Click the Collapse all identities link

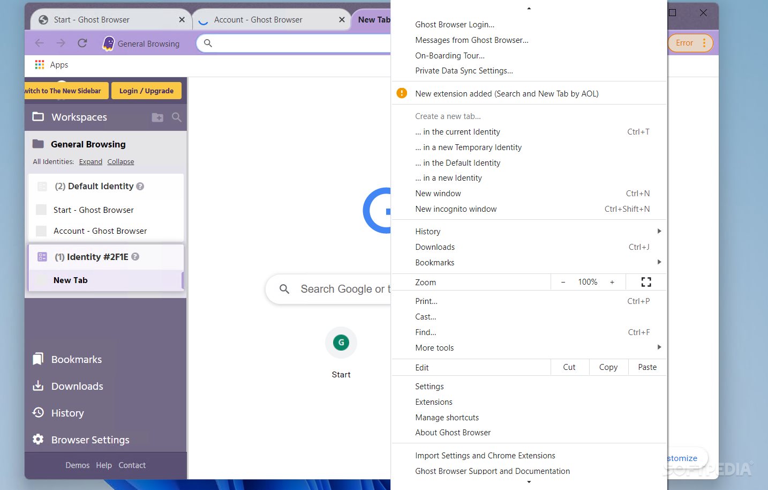[121, 162]
